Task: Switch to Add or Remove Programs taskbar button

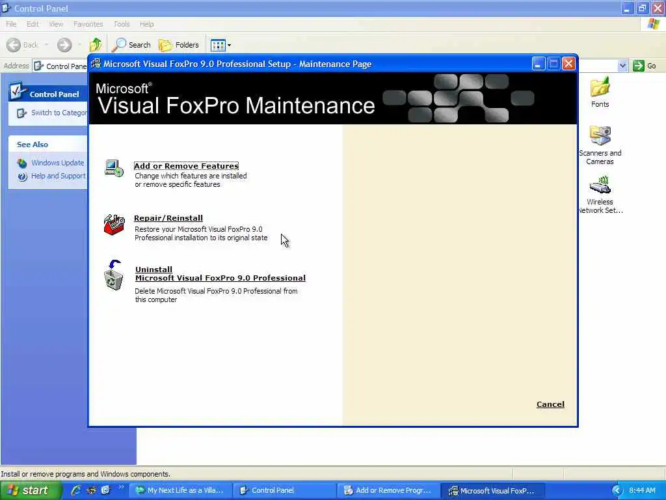Action: pyautogui.click(x=388, y=491)
